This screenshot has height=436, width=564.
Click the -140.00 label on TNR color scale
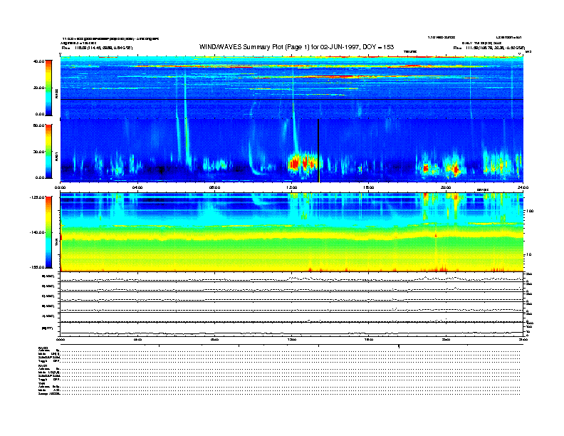[x=37, y=232]
